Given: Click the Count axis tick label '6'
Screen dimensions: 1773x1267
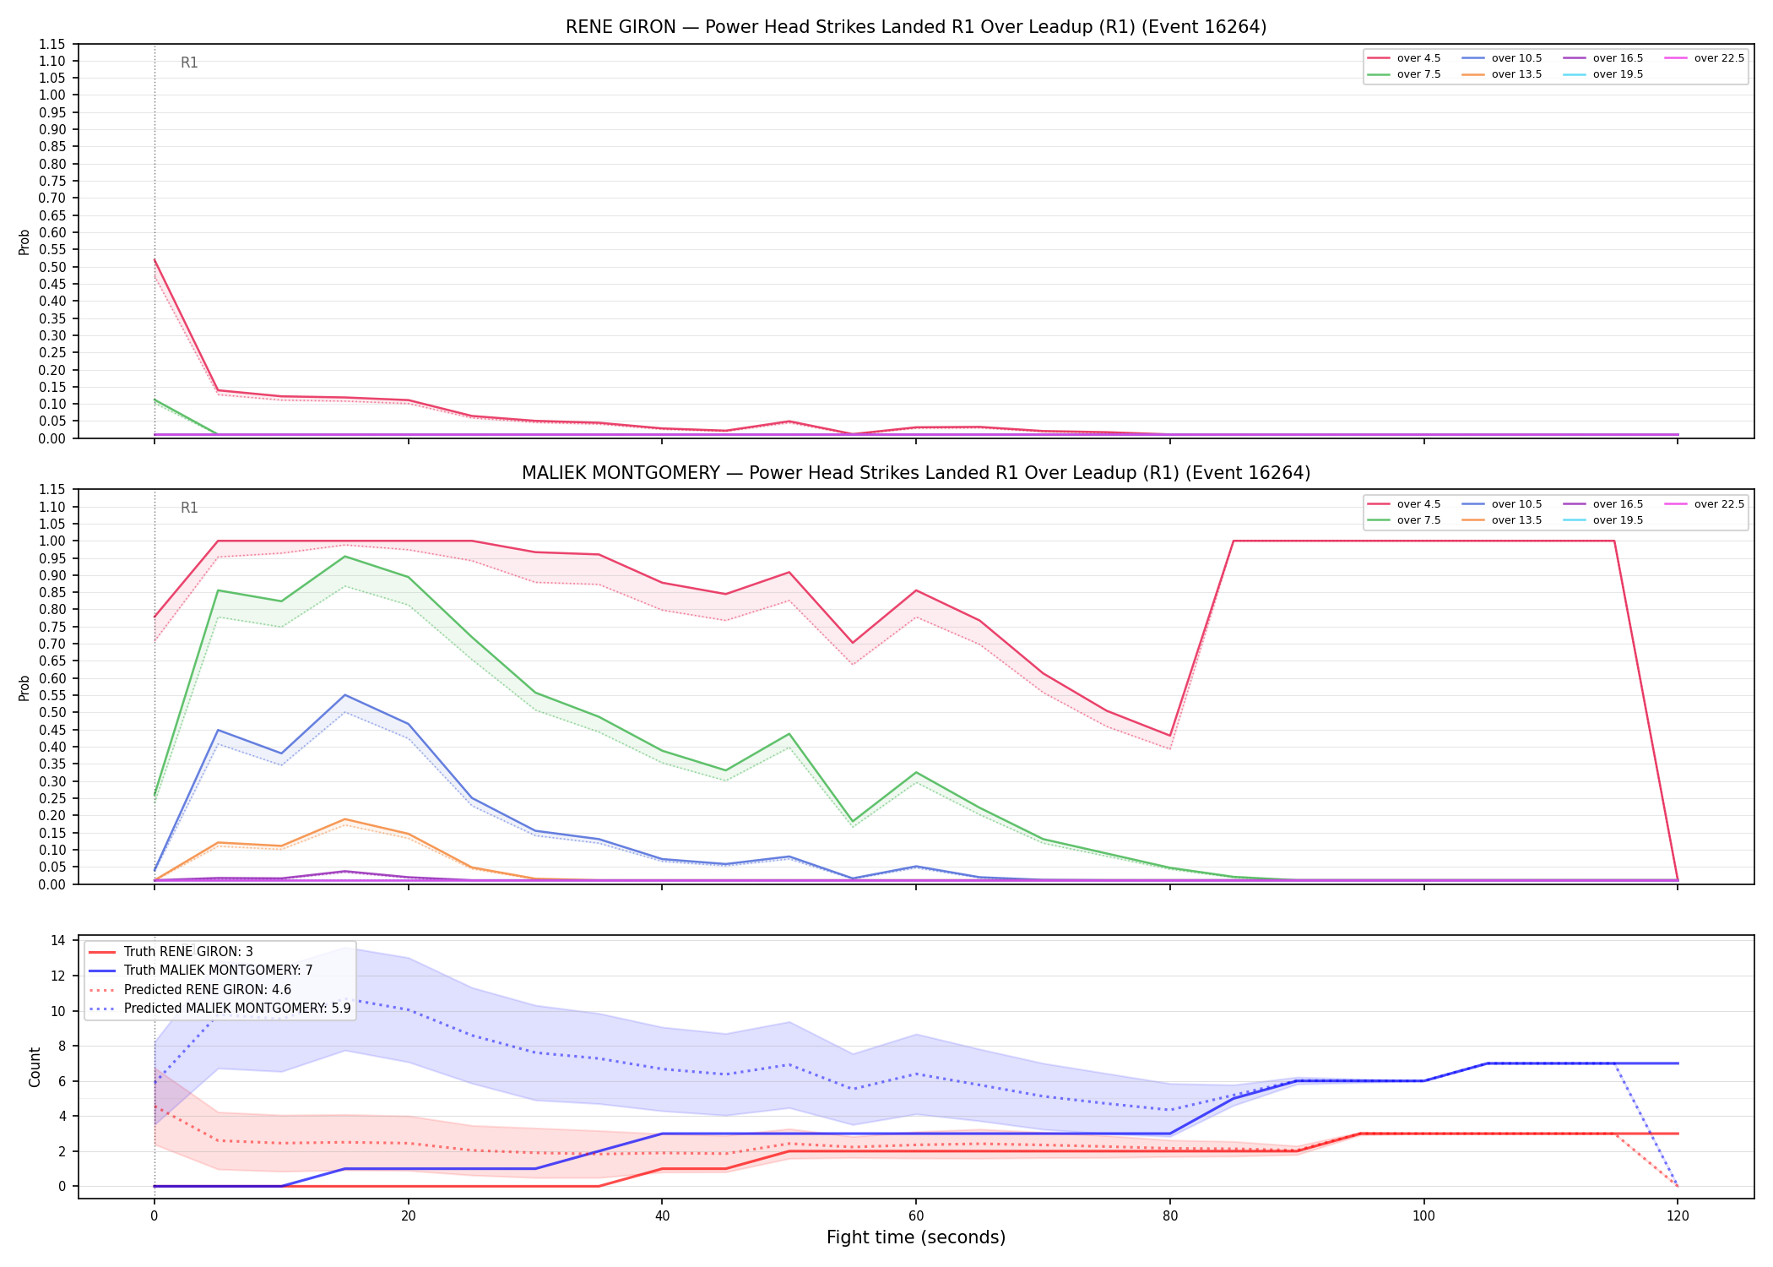Looking at the screenshot, I should point(62,1081).
